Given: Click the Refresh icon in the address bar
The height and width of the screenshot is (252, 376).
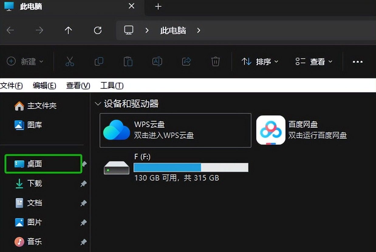Looking at the screenshot, I should [97, 30].
